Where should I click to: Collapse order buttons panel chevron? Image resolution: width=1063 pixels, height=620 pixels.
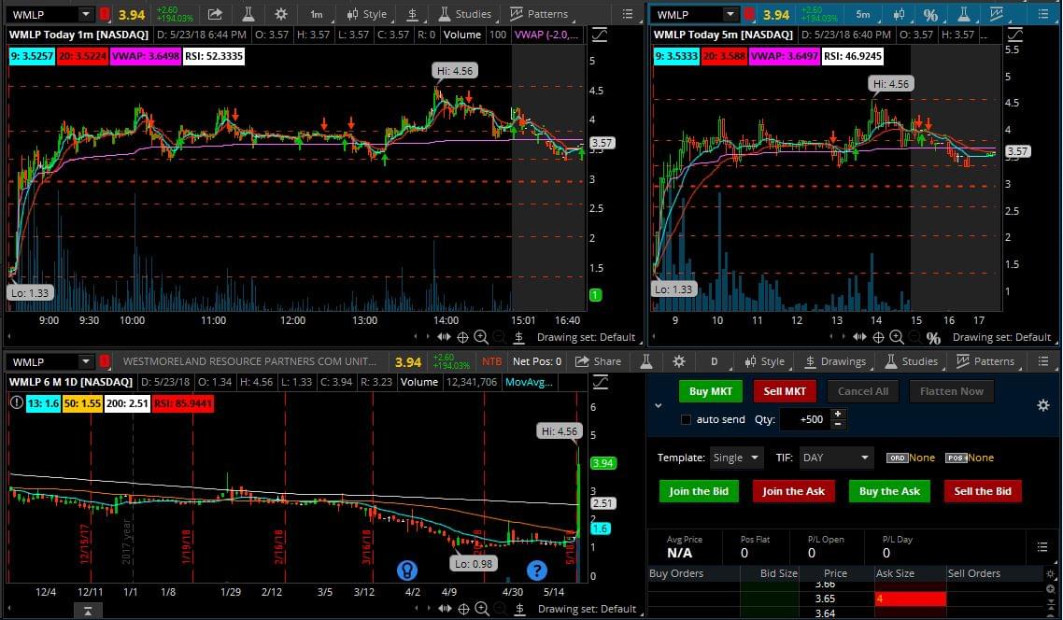pos(658,405)
